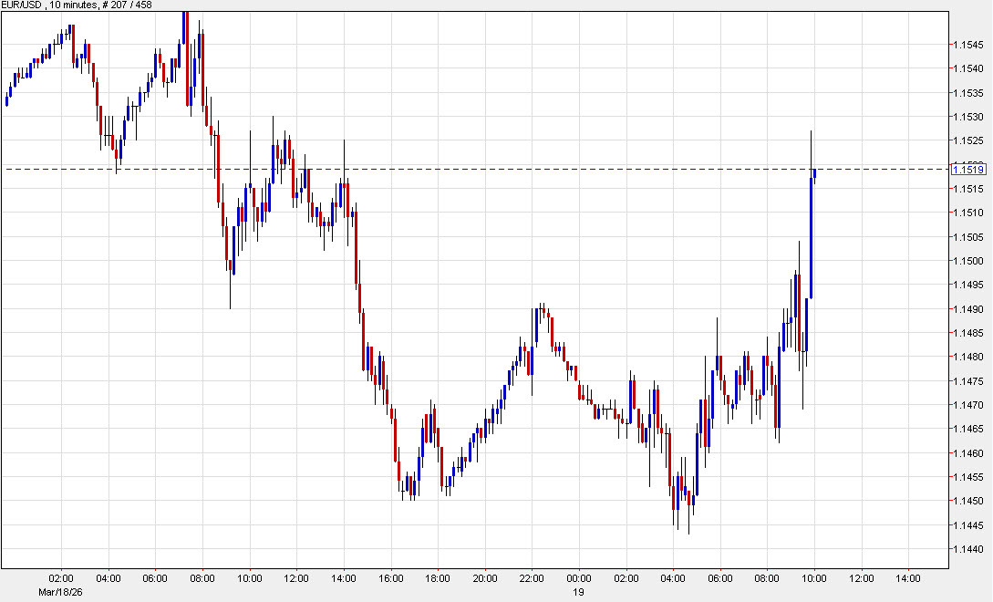Click the last candle at the right edge
This screenshot has height=602, width=993.
[x=814, y=175]
